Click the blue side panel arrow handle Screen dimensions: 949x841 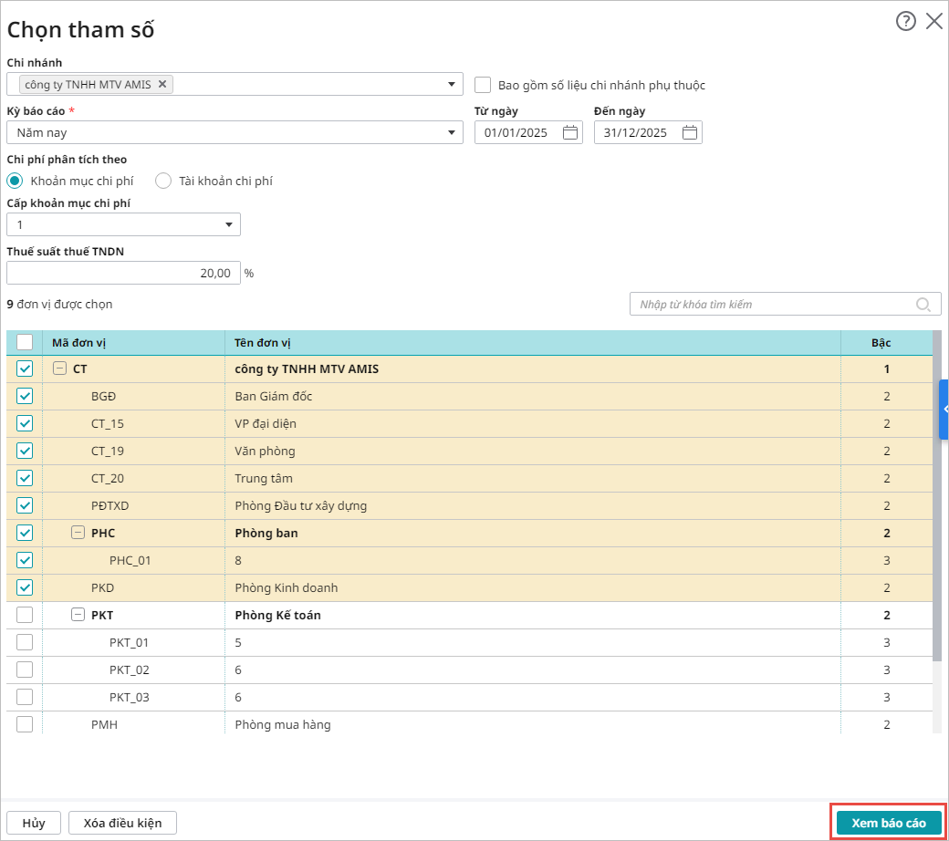point(944,410)
